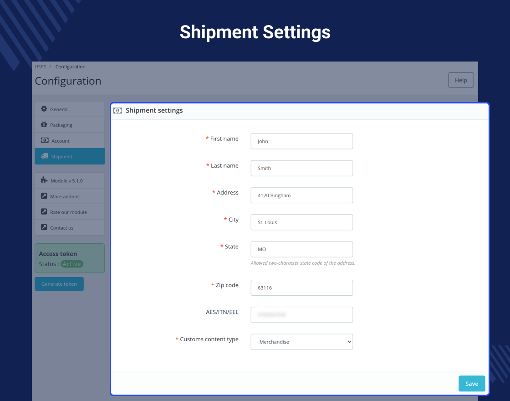Click the Rate our module icon
This screenshot has height=401, width=510.
coord(44,212)
